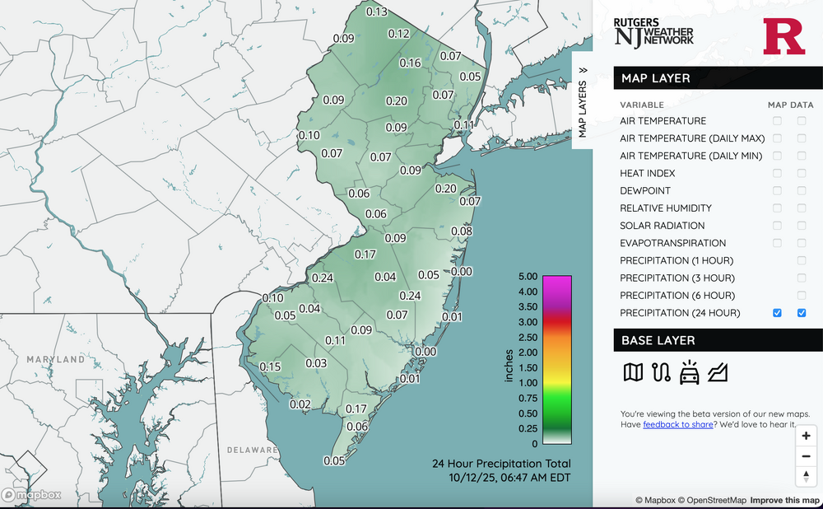This screenshot has height=509, width=823.
Task: Uncheck Precipitation (24 Hour) data checkbox
Action: (x=802, y=313)
